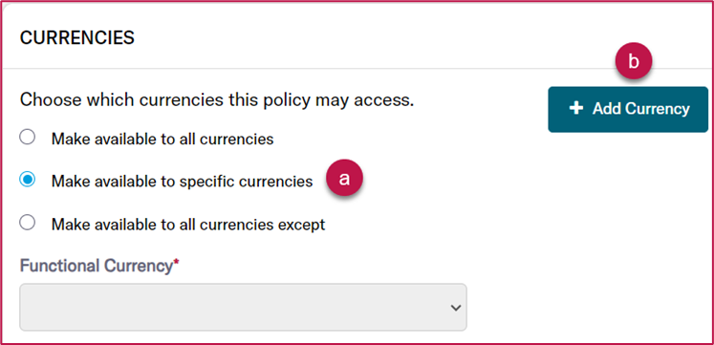
Task: Open the Functional Currency dropdown
Action: [x=243, y=307]
